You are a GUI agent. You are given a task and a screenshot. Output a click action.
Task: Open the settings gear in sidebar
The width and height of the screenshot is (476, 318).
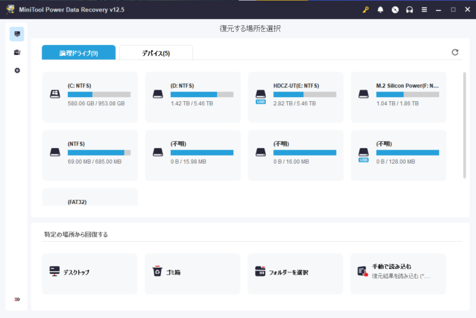[17, 71]
